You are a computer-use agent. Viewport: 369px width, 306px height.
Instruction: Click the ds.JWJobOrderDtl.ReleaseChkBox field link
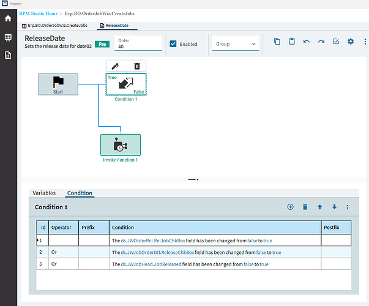tap(157, 252)
